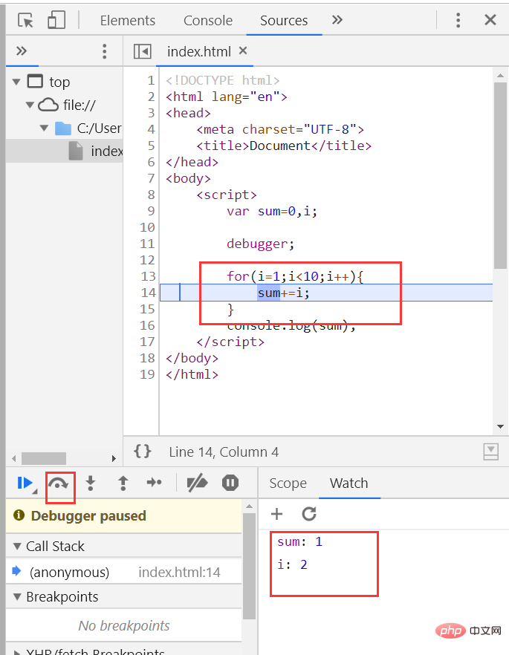Switch to the Scope tab
Image resolution: width=509 pixels, height=655 pixels.
tap(288, 483)
